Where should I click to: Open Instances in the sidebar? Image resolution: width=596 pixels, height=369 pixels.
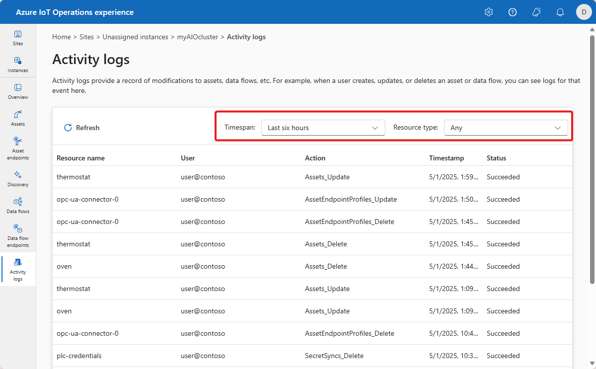coord(18,65)
